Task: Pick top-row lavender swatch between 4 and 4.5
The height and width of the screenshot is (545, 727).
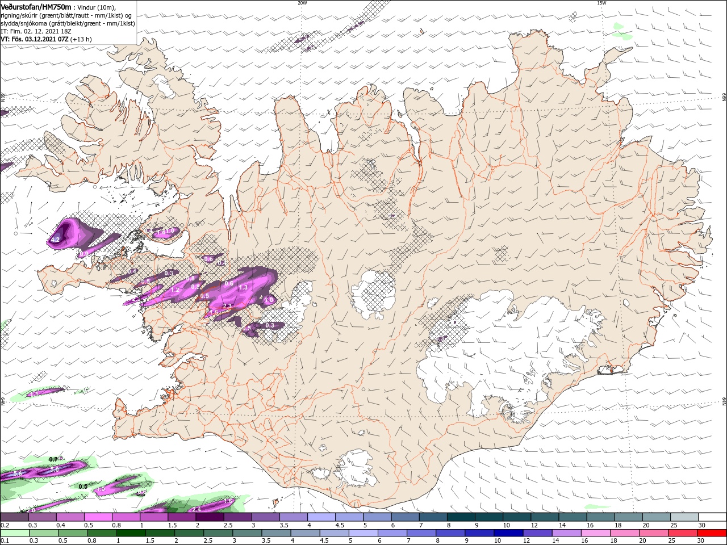Action: point(322,517)
